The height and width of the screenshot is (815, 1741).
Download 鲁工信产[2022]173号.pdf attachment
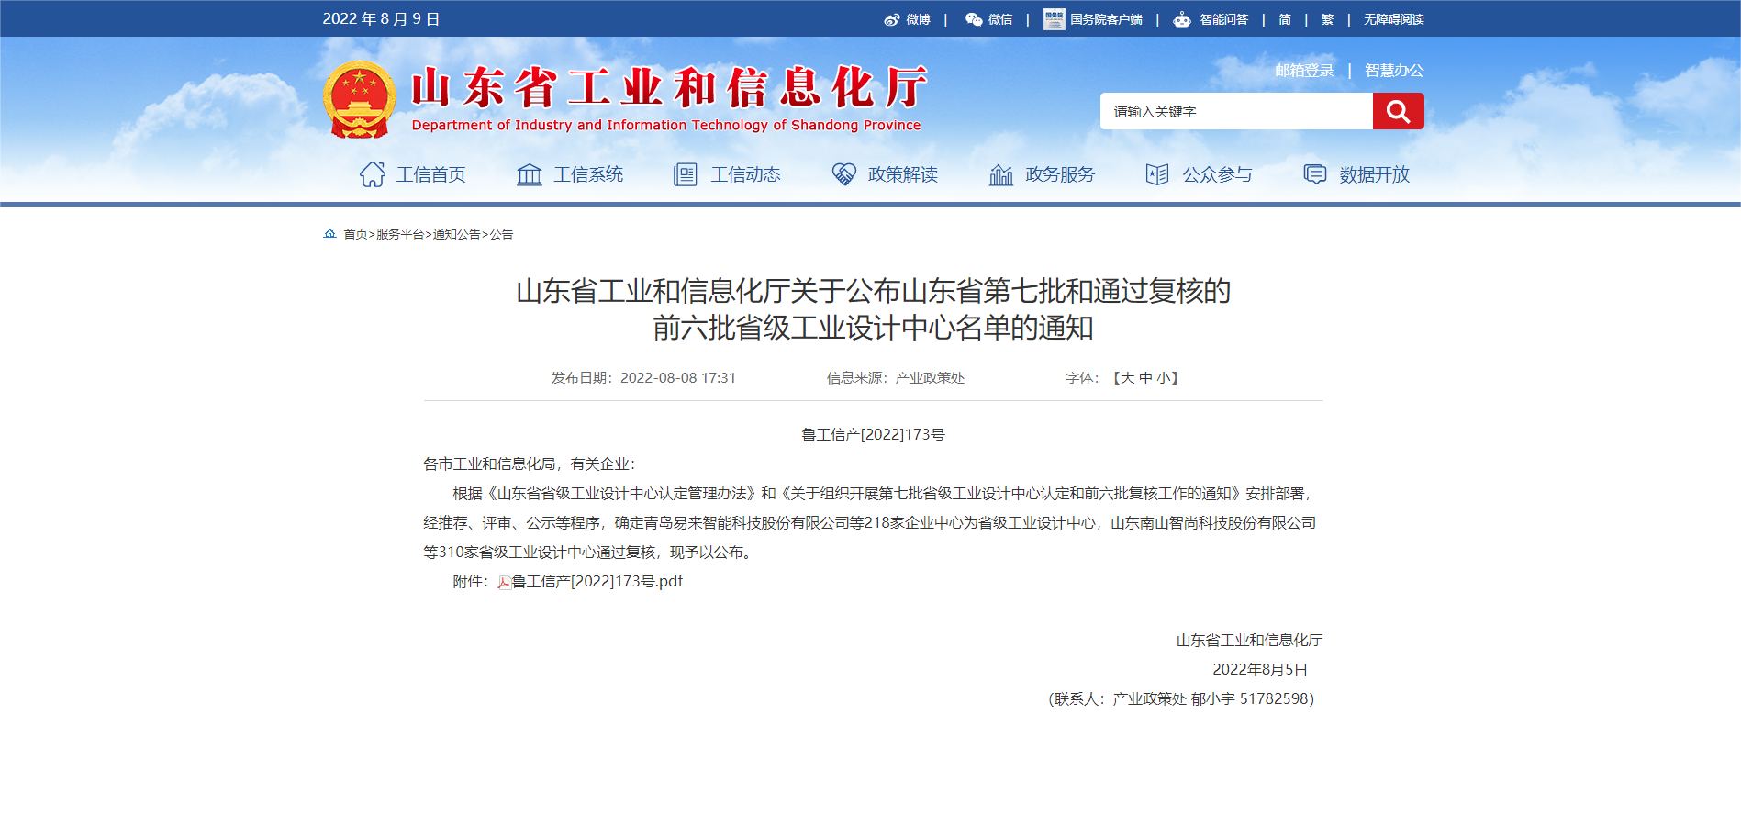click(597, 582)
